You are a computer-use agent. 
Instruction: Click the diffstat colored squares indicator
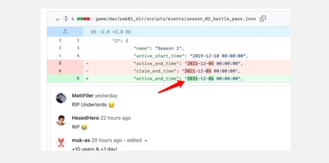[85, 19]
